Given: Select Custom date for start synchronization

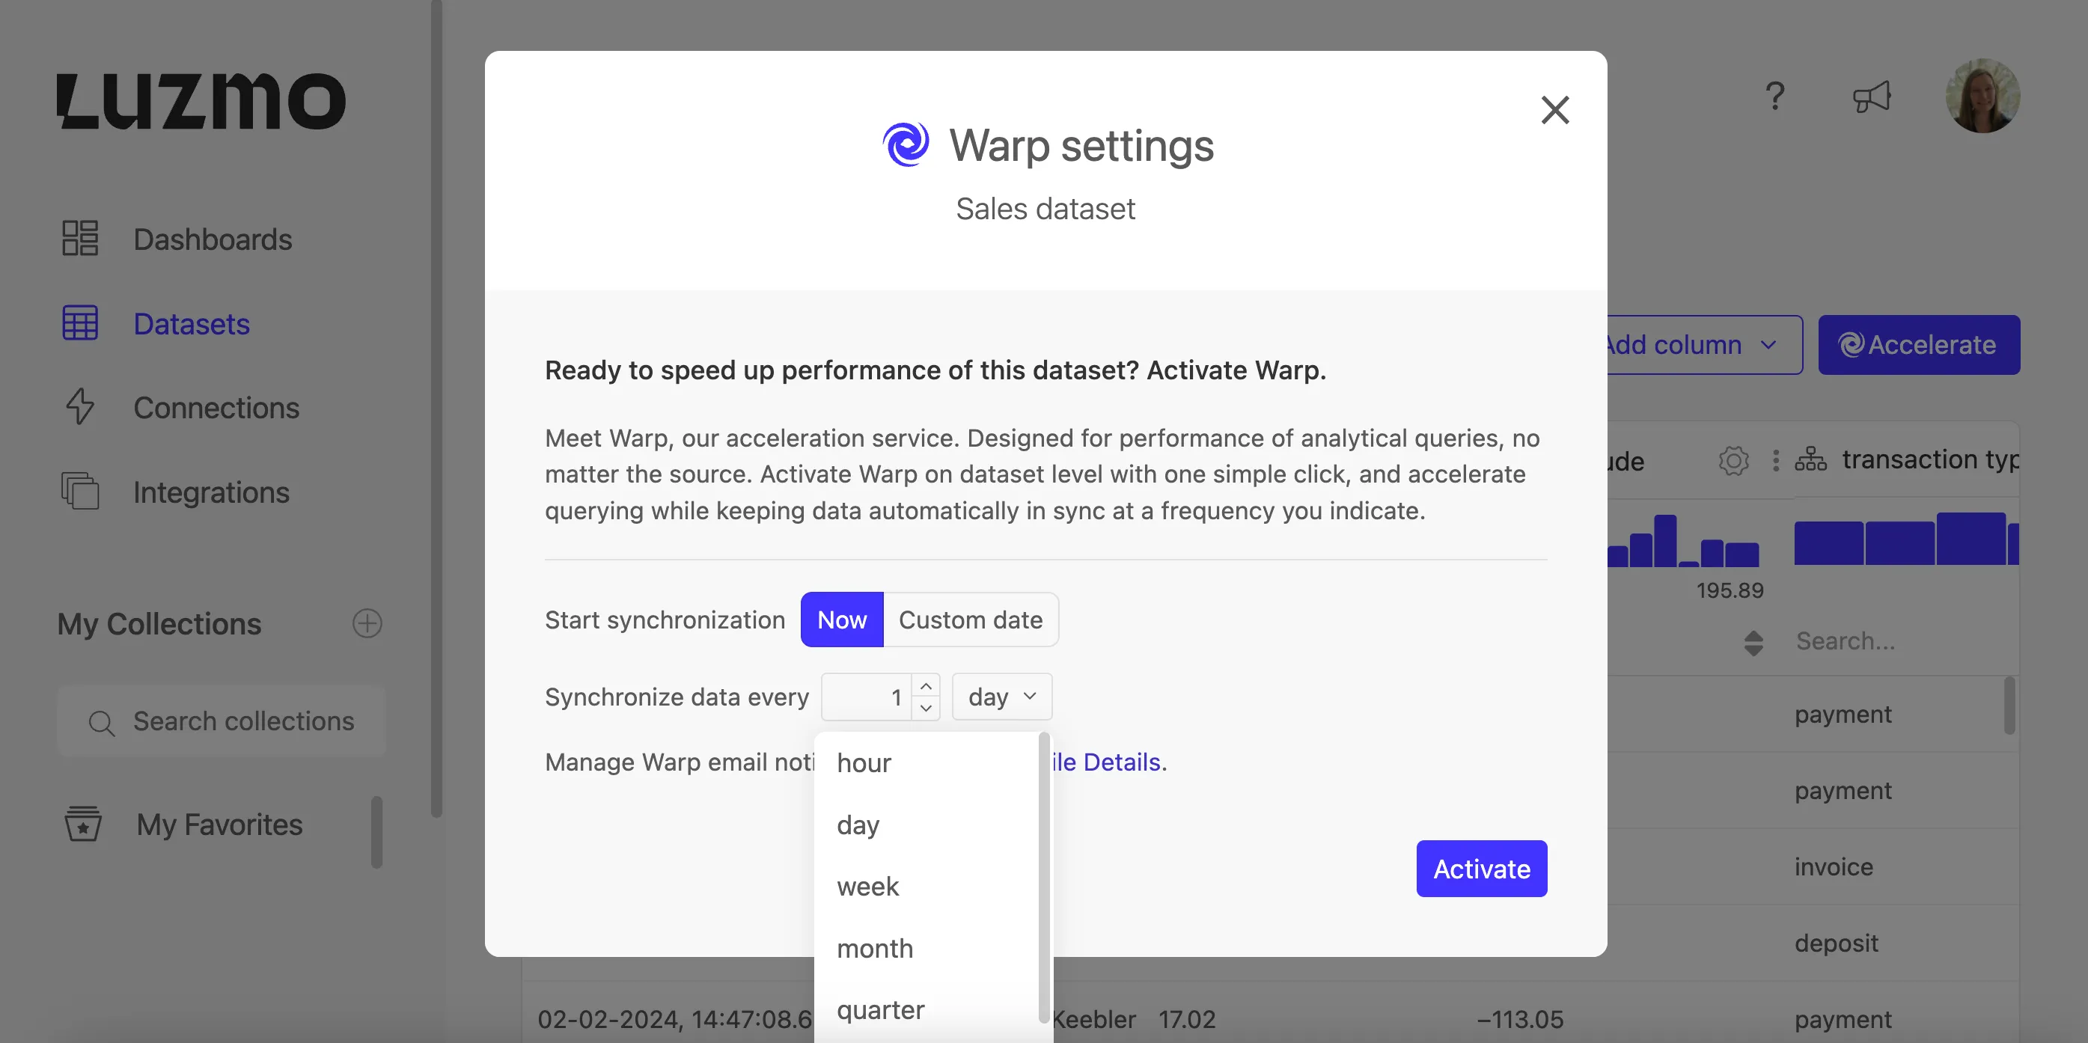Looking at the screenshot, I should click(970, 620).
